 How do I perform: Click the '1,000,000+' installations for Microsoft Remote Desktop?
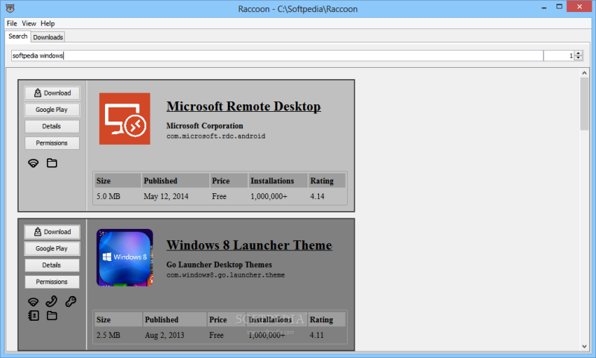pos(269,196)
